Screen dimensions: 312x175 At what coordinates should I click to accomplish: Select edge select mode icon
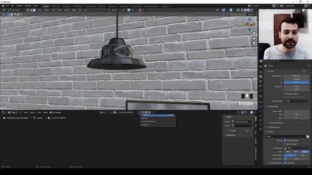point(31,10)
